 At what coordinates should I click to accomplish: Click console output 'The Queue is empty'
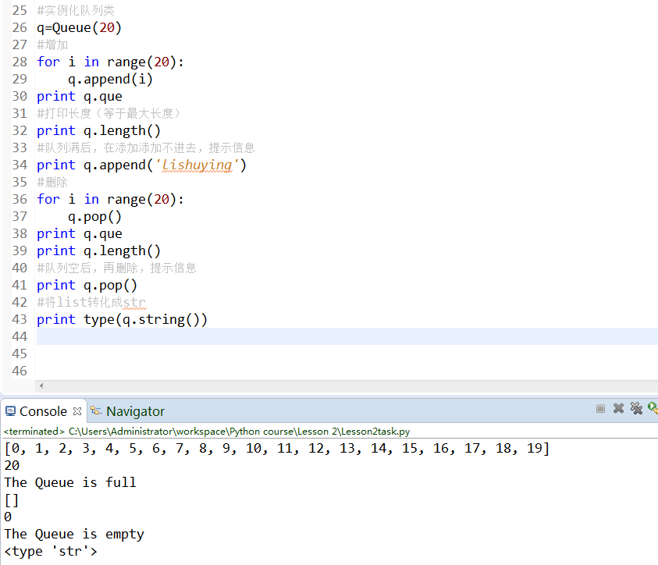pyautogui.click(x=74, y=535)
